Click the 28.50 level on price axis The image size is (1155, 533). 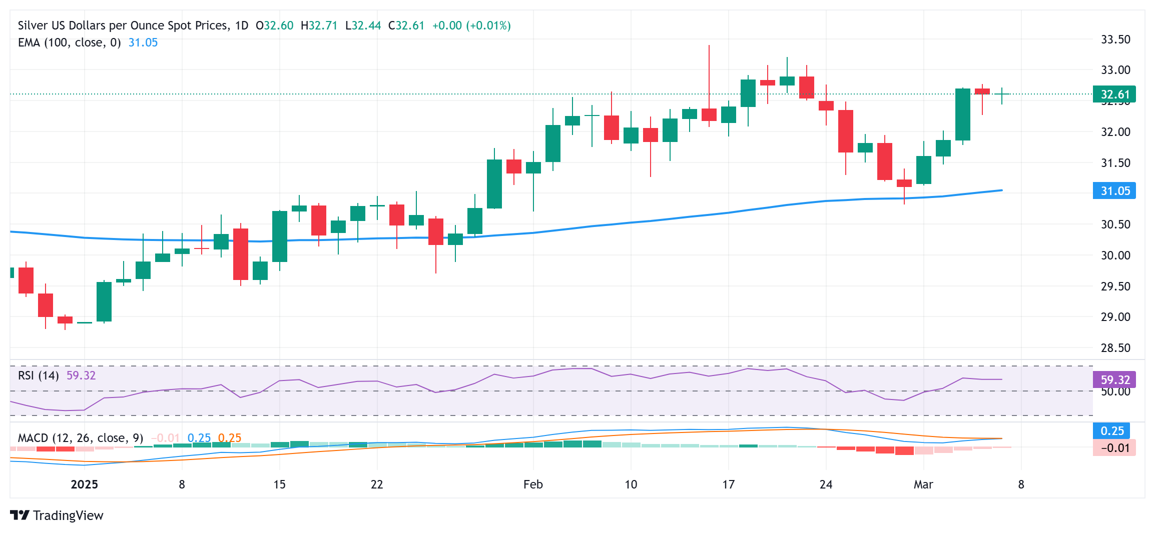(1115, 348)
